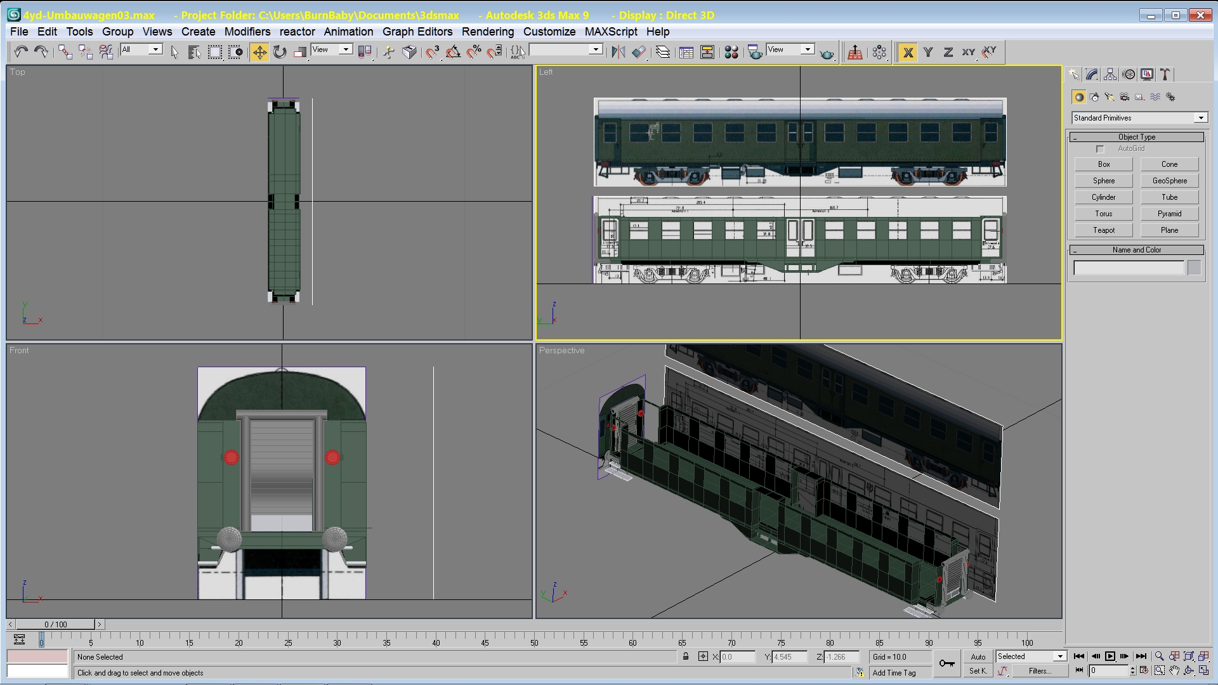Click the Quick Render teapot icon
Image resolution: width=1218 pixels, height=685 pixels.
pyautogui.click(x=826, y=53)
